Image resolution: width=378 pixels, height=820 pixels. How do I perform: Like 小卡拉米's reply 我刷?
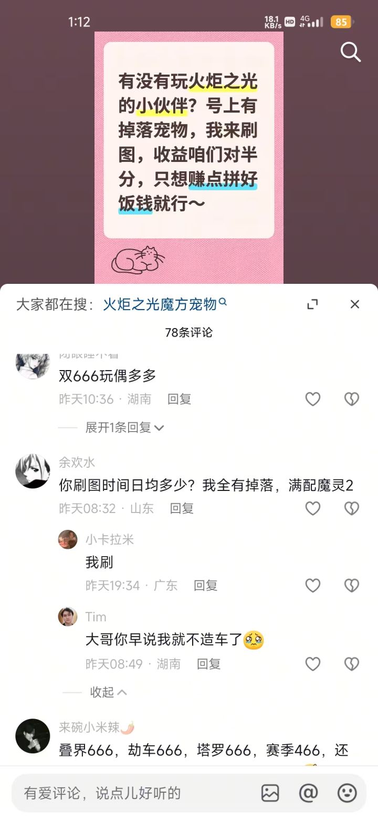click(x=313, y=586)
